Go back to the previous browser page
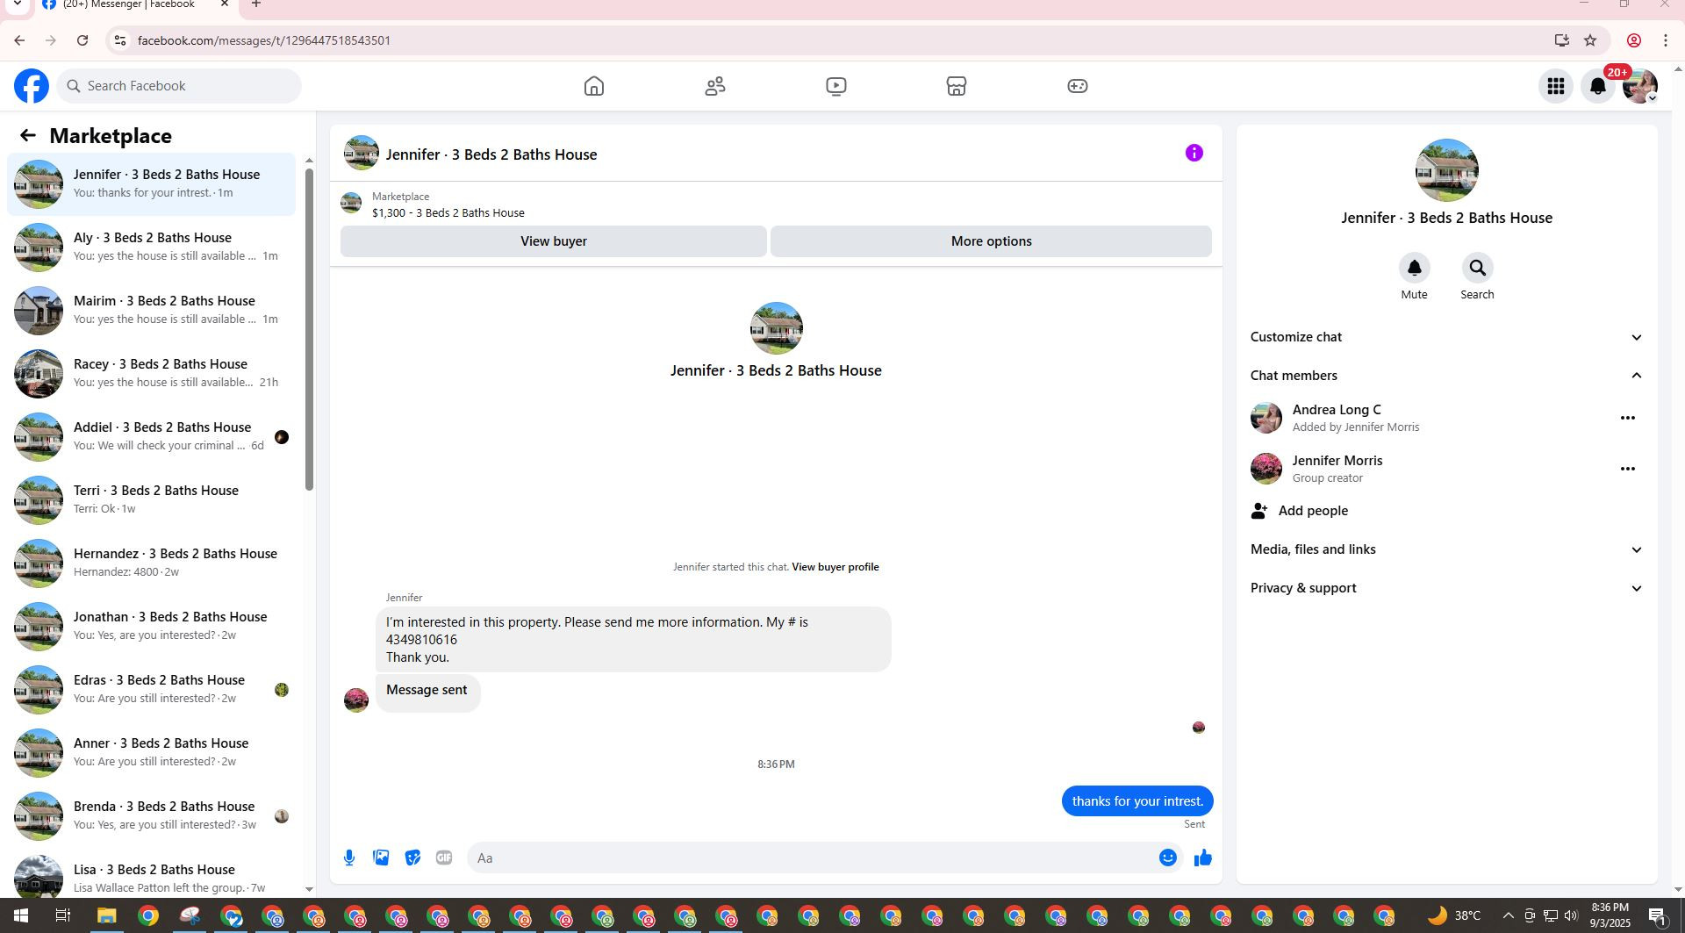Screen dimensions: 1685x933 (19, 40)
